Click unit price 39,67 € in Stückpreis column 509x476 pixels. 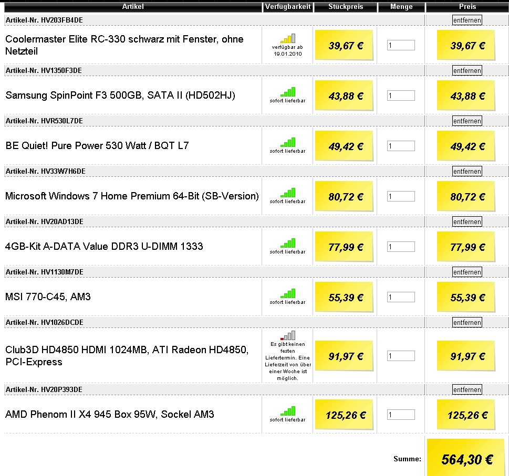click(346, 46)
